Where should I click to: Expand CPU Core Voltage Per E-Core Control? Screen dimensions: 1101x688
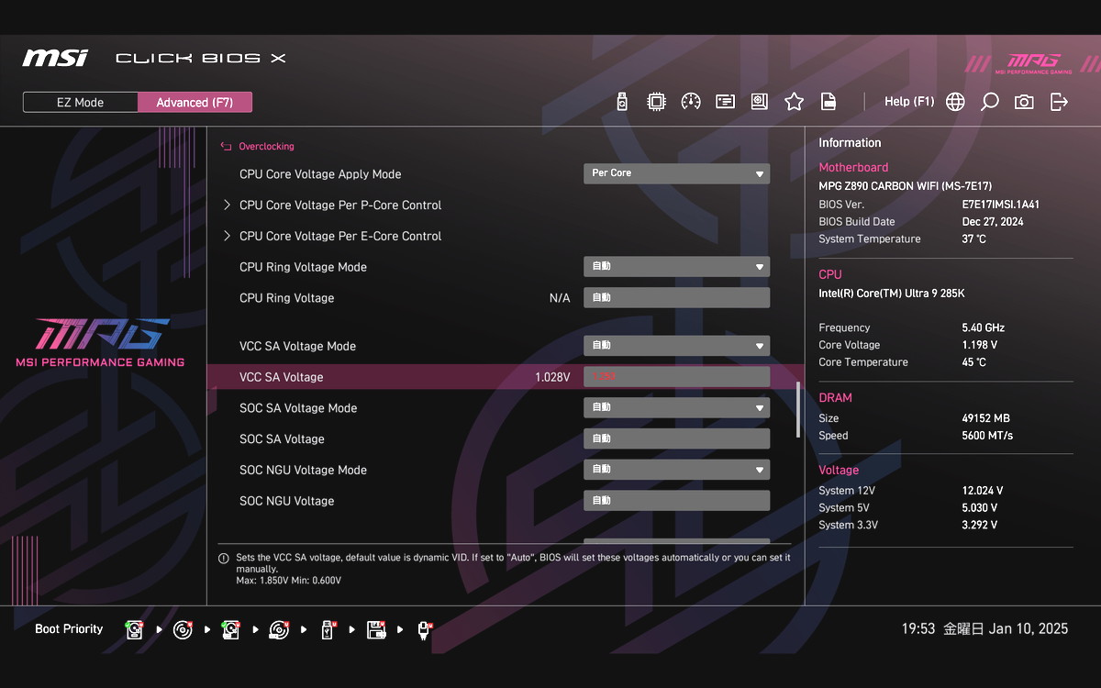pos(340,237)
